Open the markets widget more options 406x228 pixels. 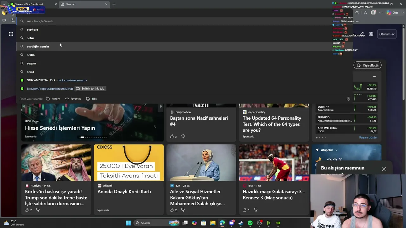[374, 77]
